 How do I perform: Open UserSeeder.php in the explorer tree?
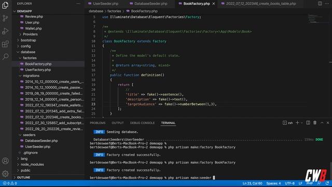tap(38, 146)
